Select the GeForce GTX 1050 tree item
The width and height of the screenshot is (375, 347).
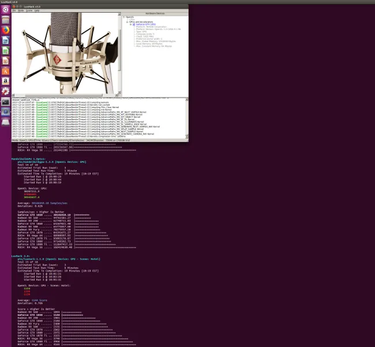(x=146, y=24)
